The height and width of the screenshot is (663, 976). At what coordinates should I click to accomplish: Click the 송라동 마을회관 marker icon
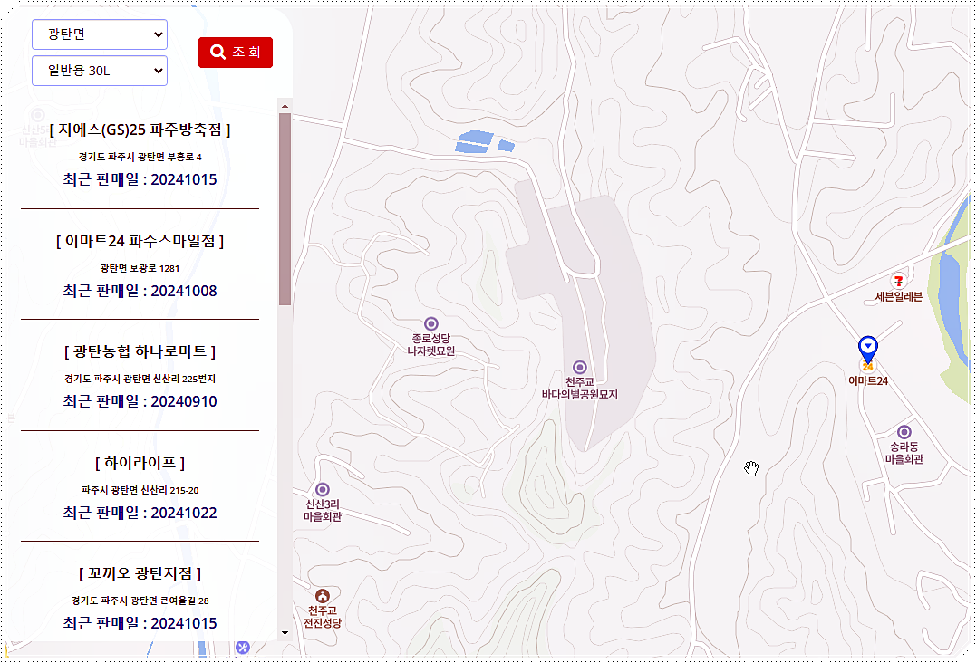pyautogui.click(x=904, y=432)
